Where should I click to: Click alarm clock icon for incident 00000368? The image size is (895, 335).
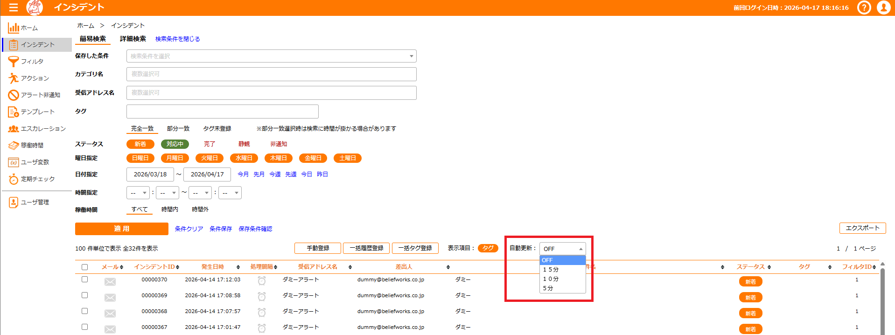(x=262, y=312)
